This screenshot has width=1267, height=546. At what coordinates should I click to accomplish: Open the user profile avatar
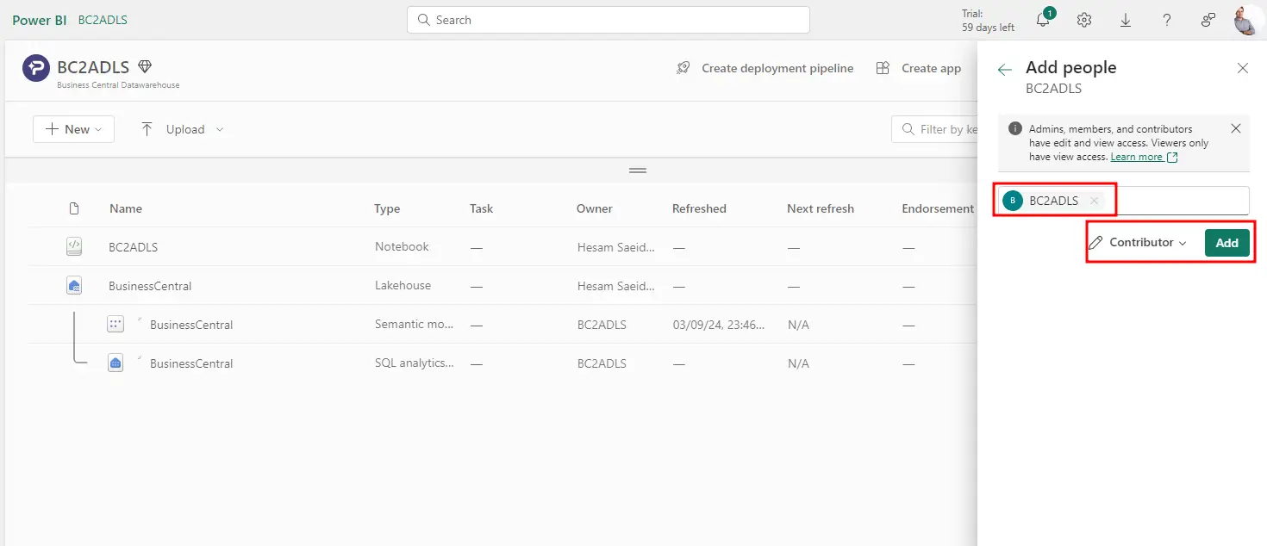click(1246, 20)
